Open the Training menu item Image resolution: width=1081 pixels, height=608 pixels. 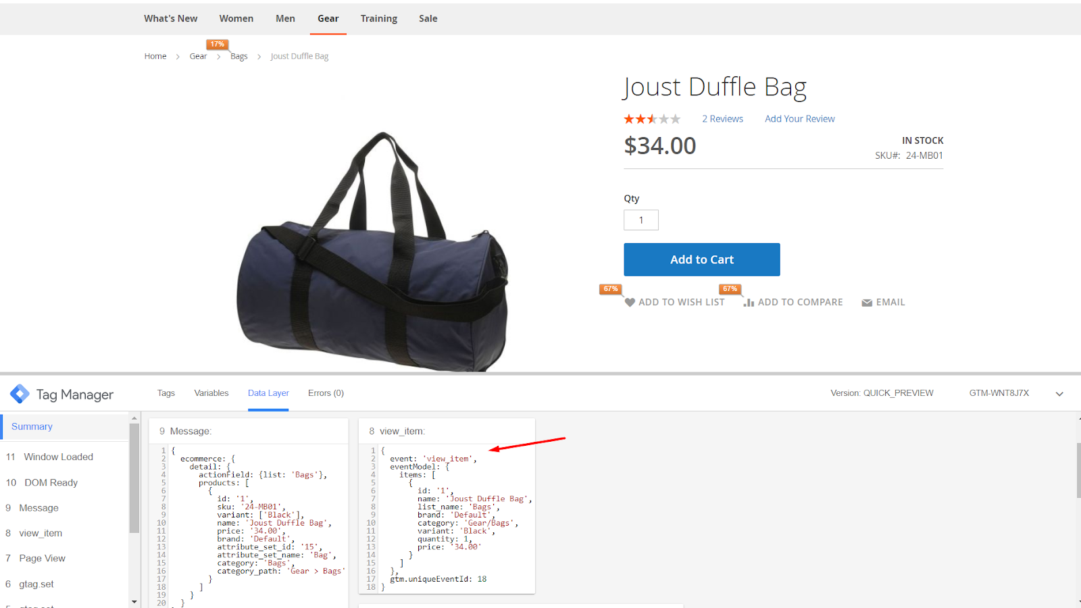pos(378,18)
